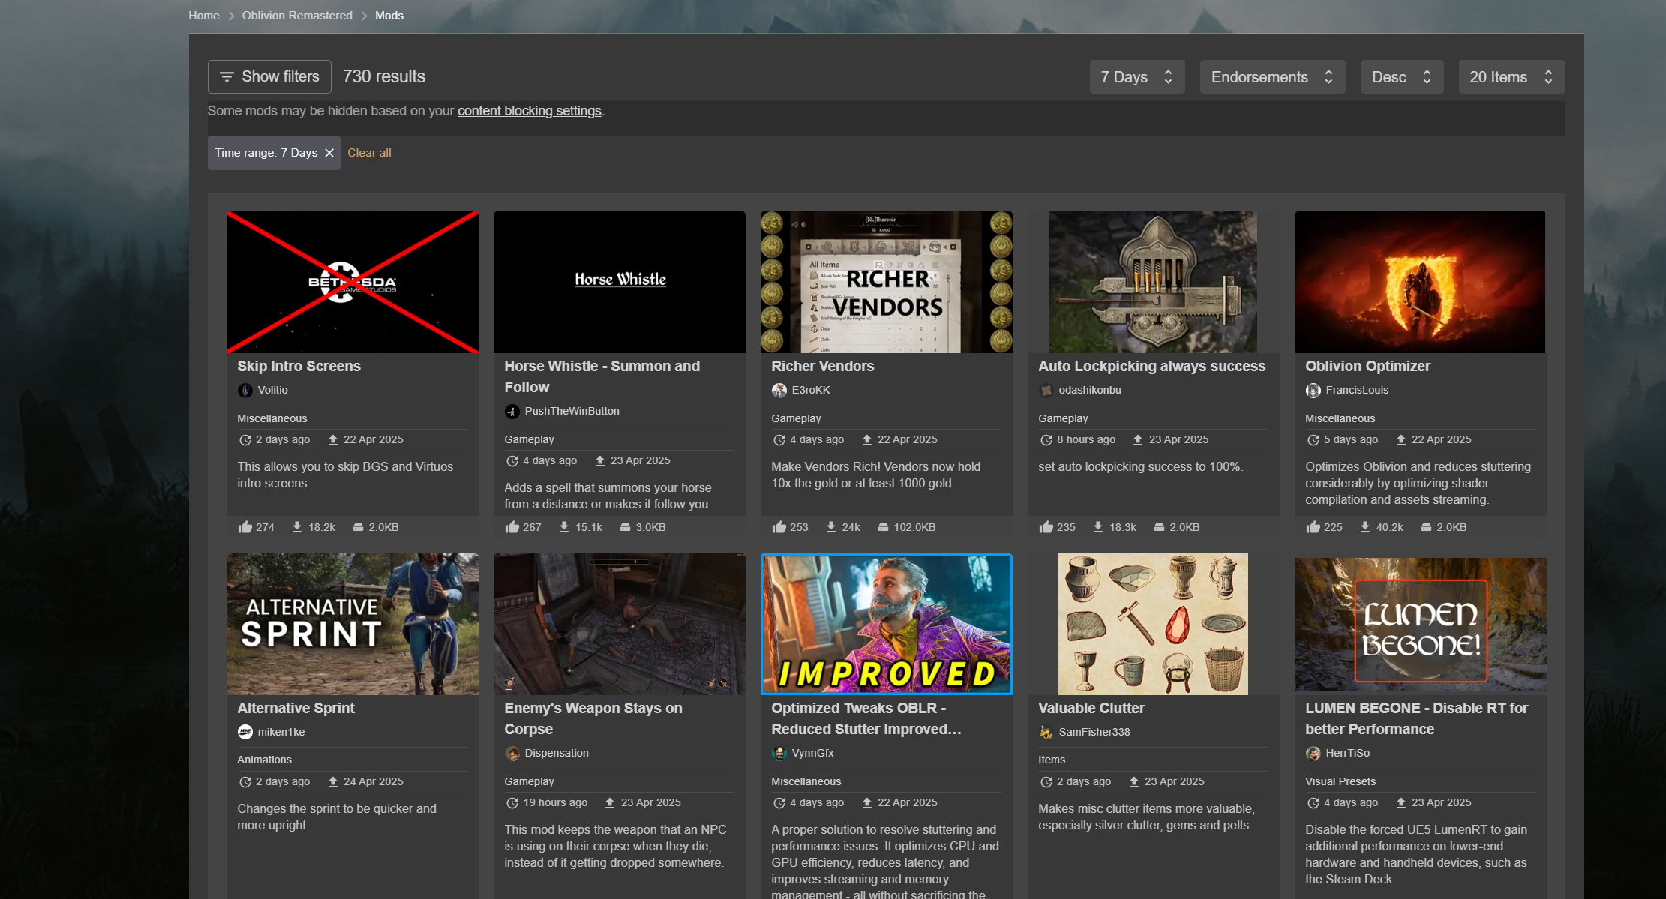Click the SamFisher338 author avatar

point(1046,733)
